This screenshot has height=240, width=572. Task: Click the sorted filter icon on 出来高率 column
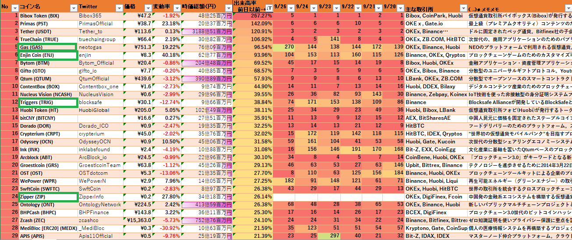(x=268, y=8)
